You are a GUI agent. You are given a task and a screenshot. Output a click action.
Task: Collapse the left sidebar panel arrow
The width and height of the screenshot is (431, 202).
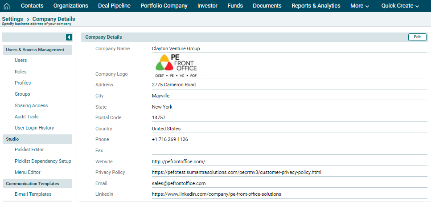coord(69,37)
